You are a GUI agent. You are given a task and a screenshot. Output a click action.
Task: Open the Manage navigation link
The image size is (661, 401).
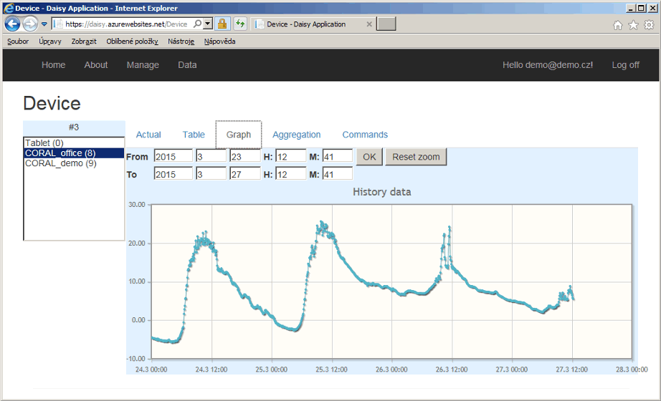pos(143,65)
